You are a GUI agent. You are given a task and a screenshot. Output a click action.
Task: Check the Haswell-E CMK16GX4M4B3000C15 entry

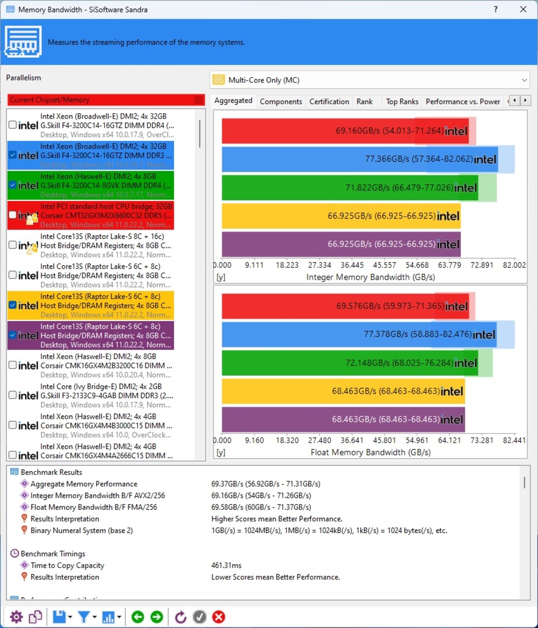12,425
